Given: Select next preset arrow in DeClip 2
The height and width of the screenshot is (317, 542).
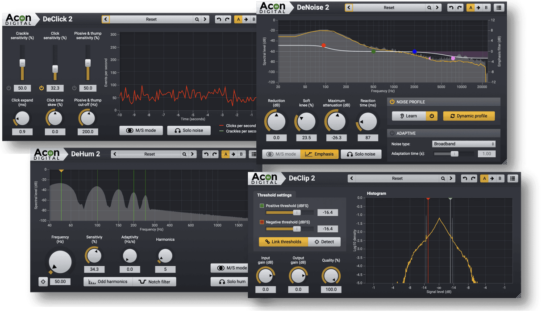Looking at the screenshot, I should click(451, 178).
